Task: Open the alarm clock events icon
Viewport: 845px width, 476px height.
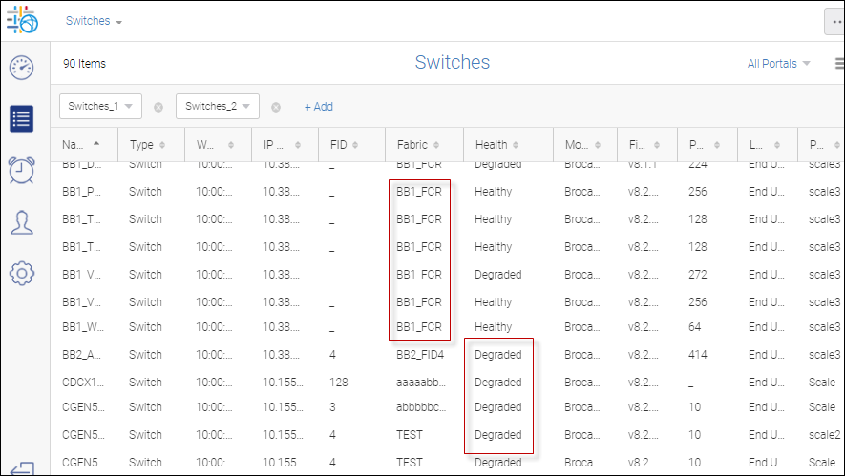Action: coord(22,170)
